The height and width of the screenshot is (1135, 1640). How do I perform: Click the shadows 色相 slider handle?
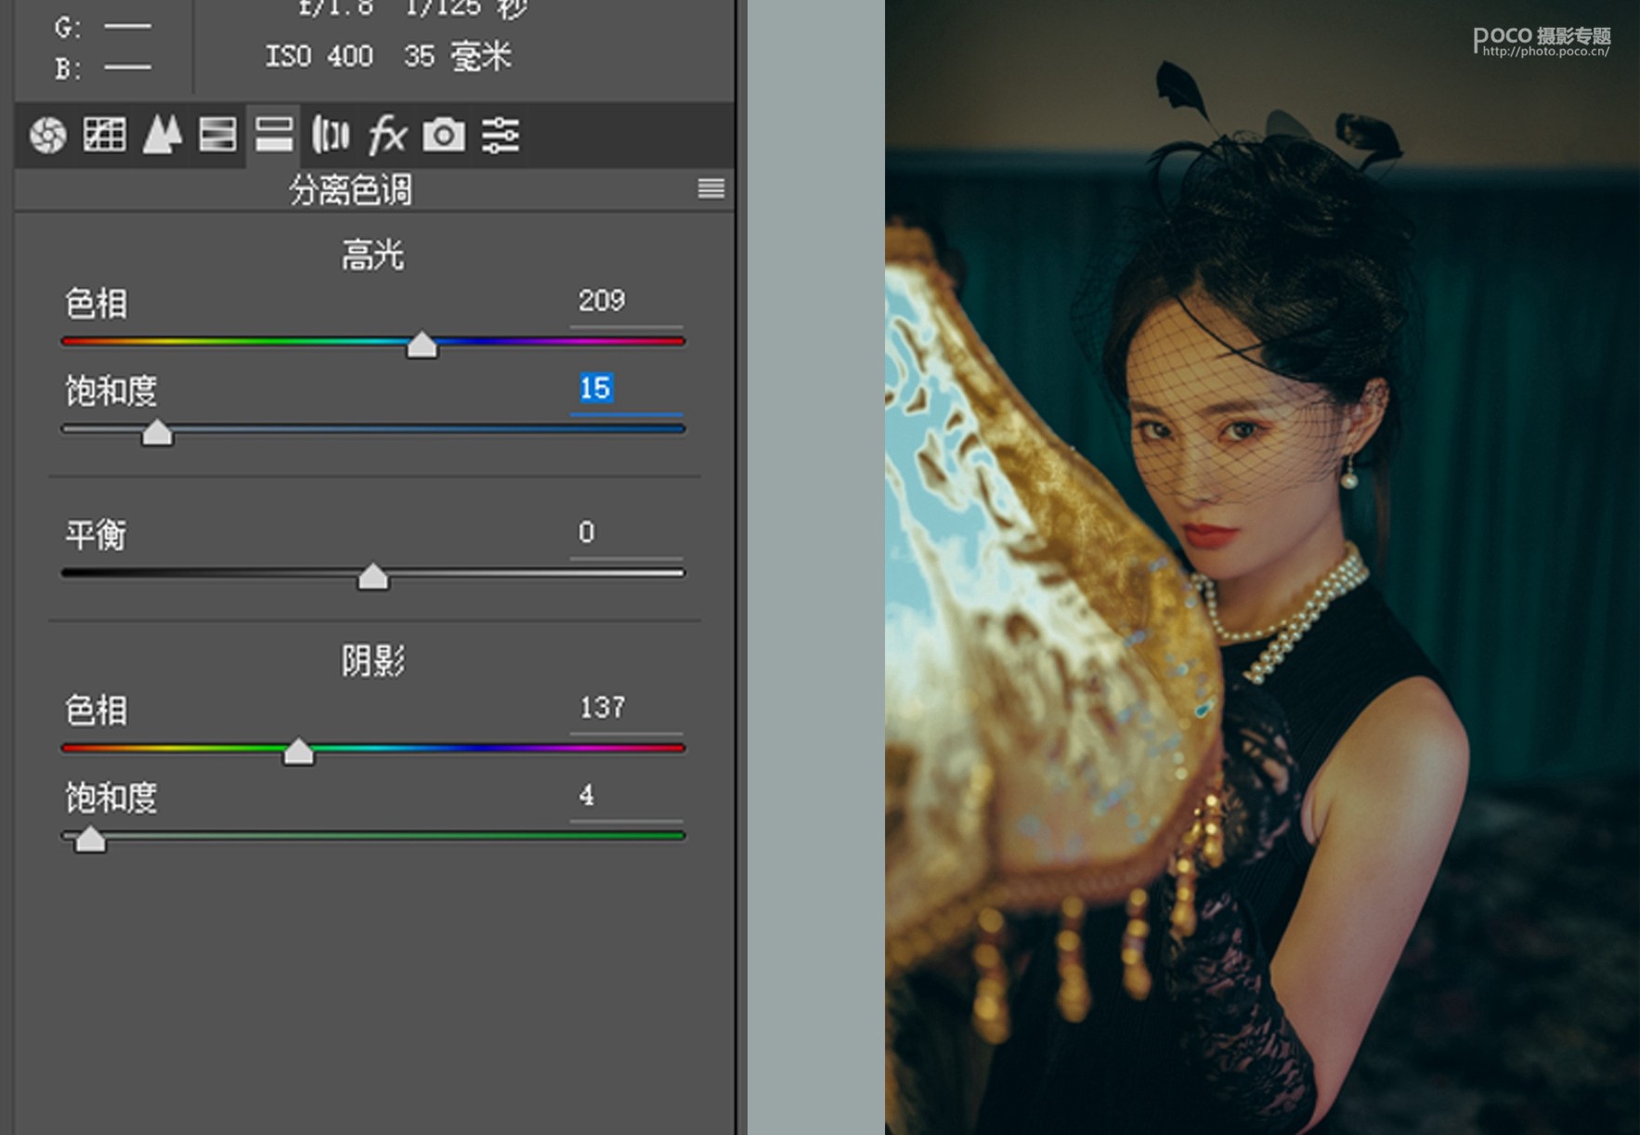[298, 751]
